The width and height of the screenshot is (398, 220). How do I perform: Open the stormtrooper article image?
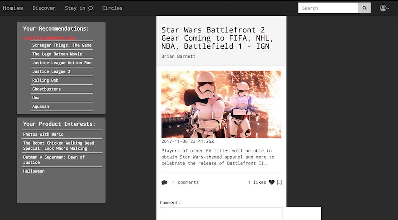(x=221, y=104)
